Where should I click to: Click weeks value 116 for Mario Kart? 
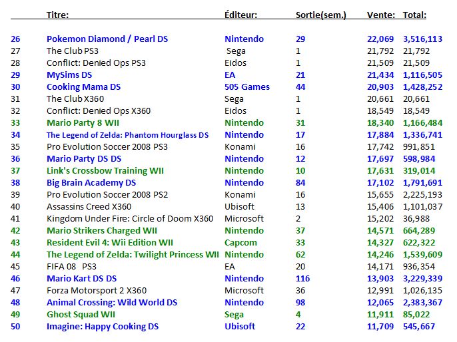[x=303, y=279]
